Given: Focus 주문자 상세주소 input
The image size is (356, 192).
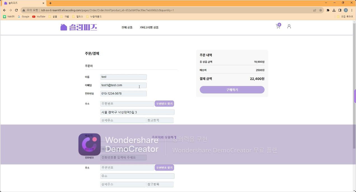Looking at the screenshot, I should point(123,120).
